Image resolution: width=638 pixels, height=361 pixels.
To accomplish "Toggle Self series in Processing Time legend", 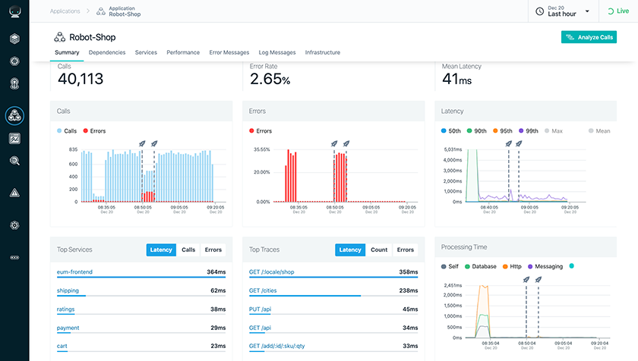I will (450, 267).
